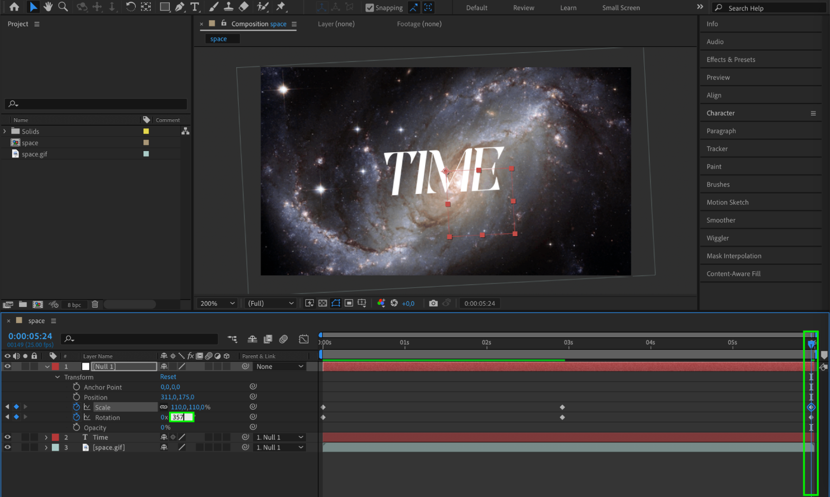Hide the Time text layer
This screenshot has height=497, width=830.
(7, 437)
